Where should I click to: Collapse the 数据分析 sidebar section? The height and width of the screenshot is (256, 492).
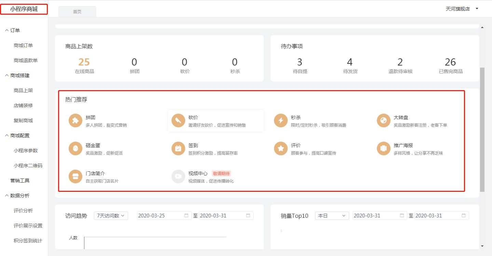click(x=17, y=196)
